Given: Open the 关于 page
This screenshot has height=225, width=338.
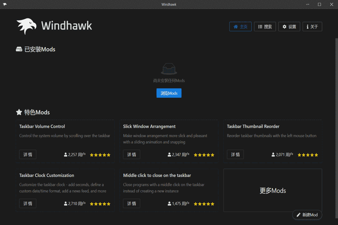Looking at the screenshot, I should click(312, 27).
